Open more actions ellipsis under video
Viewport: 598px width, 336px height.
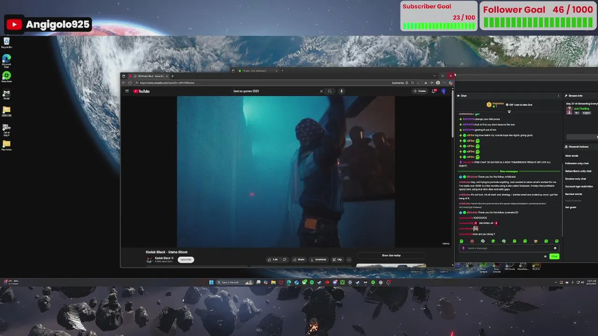[x=349, y=259]
